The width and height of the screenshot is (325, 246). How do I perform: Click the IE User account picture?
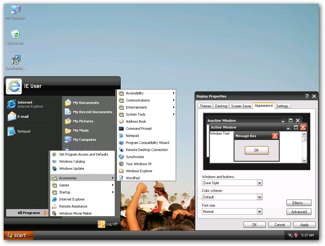(x=14, y=86)
